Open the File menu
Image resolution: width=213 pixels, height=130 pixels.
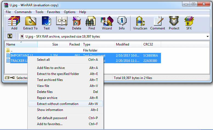click(x=8, y=12)
